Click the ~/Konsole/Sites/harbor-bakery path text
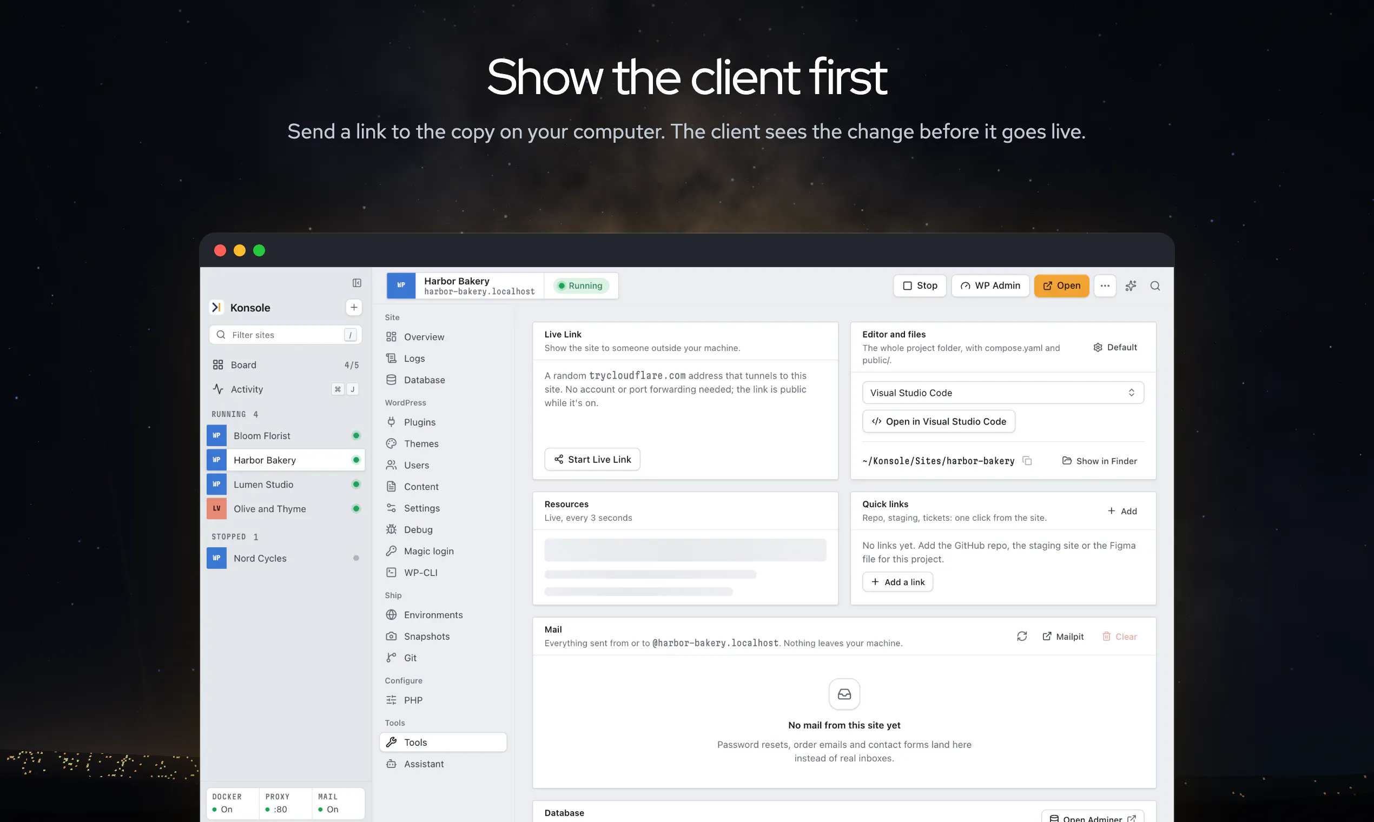 (938, 461)
